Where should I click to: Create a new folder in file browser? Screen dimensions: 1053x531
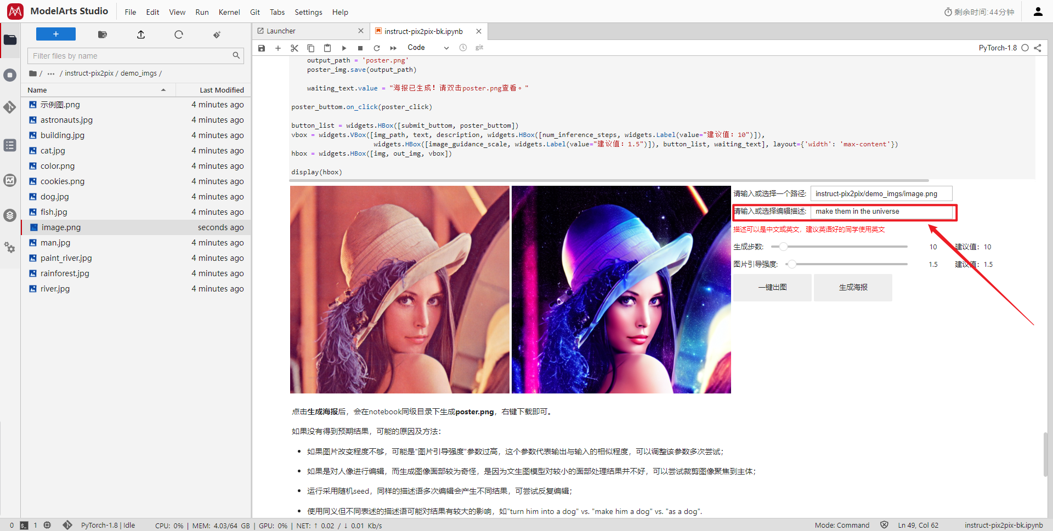[103, 35]
